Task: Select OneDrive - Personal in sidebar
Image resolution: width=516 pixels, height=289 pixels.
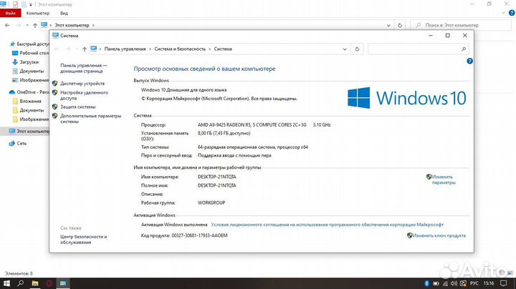Action: pos(29,92)
